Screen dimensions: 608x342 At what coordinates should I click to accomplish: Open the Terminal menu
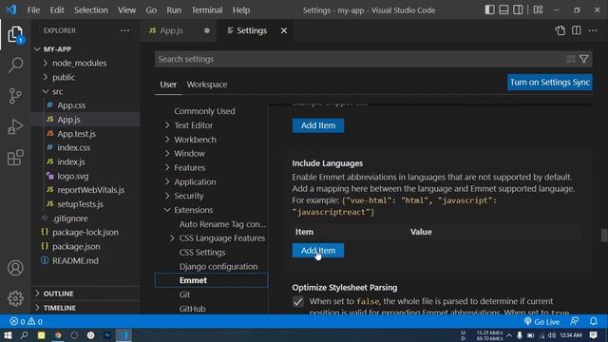tap(207, 10)
